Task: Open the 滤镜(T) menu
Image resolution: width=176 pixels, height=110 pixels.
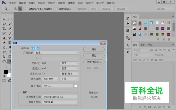Action: (x=71, y=3)
